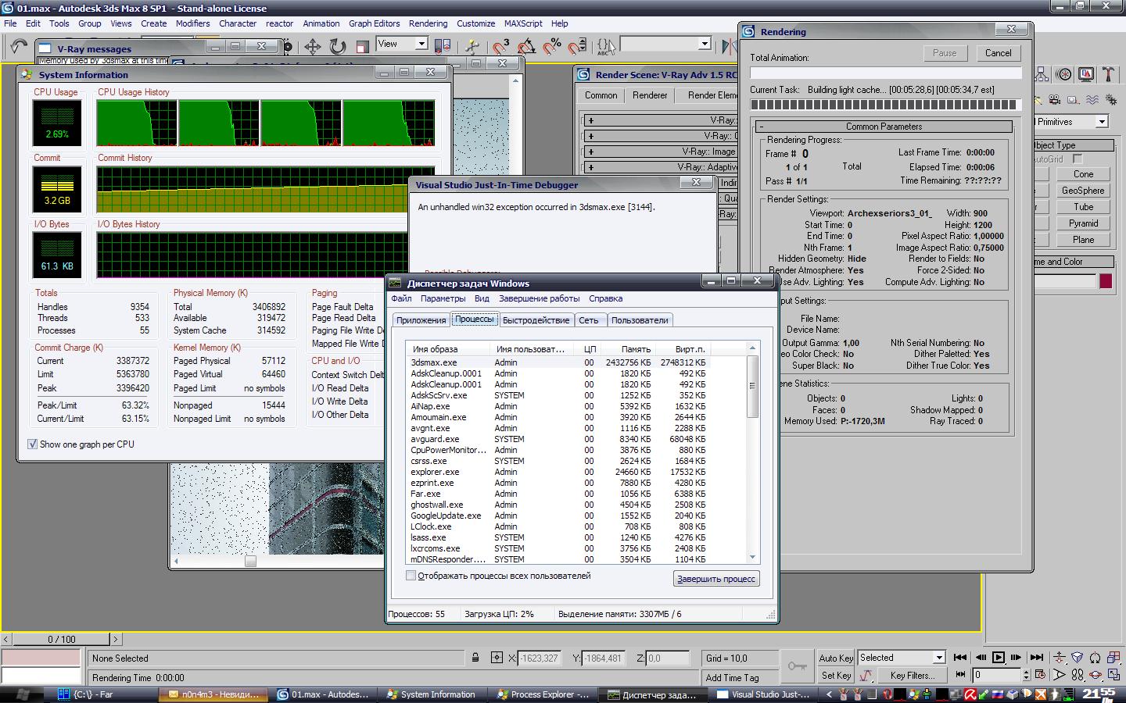Open the Display panel tab icon
Image resolution: width=1126 pixels, height=703 pixels.
pyautogui.click(x=1085, y=74)
